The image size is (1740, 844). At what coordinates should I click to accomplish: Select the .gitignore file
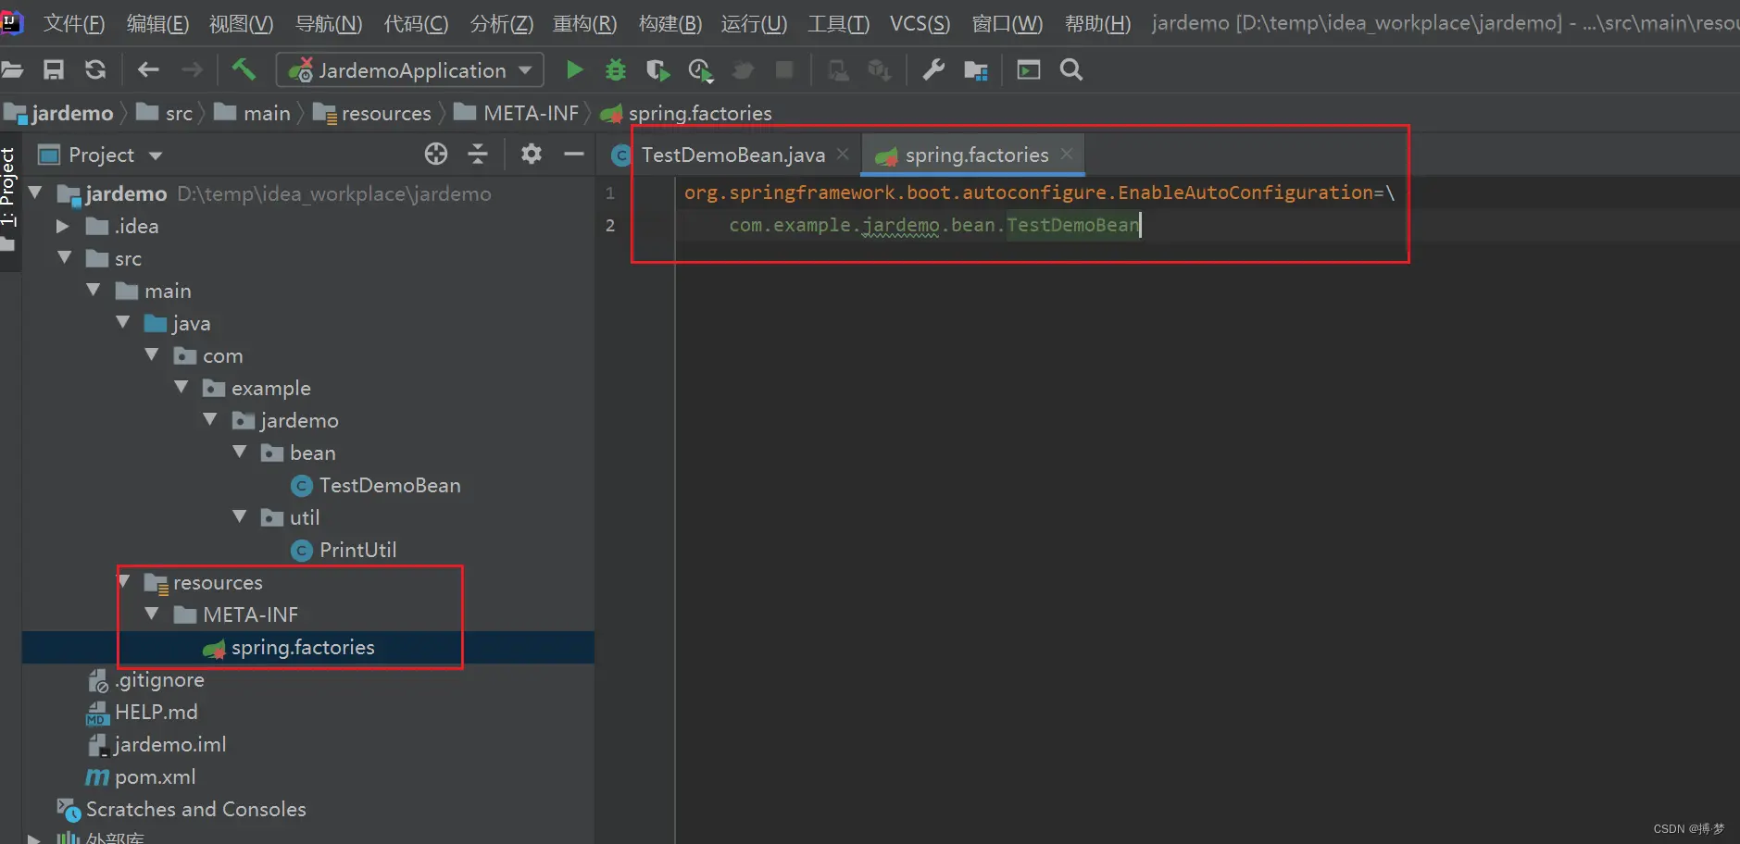point(159,679)
